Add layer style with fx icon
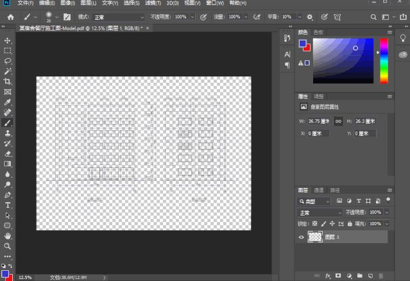 327,275
